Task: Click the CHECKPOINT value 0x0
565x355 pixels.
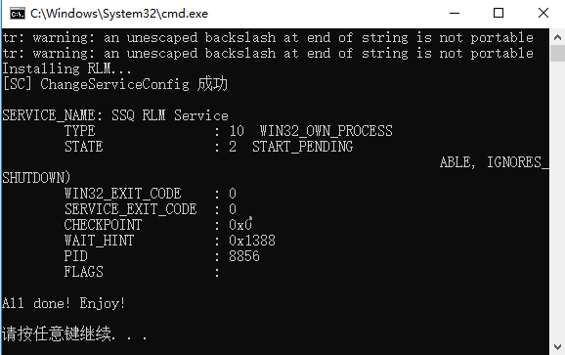Action: pos(240,225)
